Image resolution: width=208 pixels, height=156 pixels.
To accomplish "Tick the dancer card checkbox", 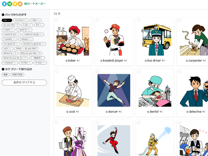I will coord(98,71).
